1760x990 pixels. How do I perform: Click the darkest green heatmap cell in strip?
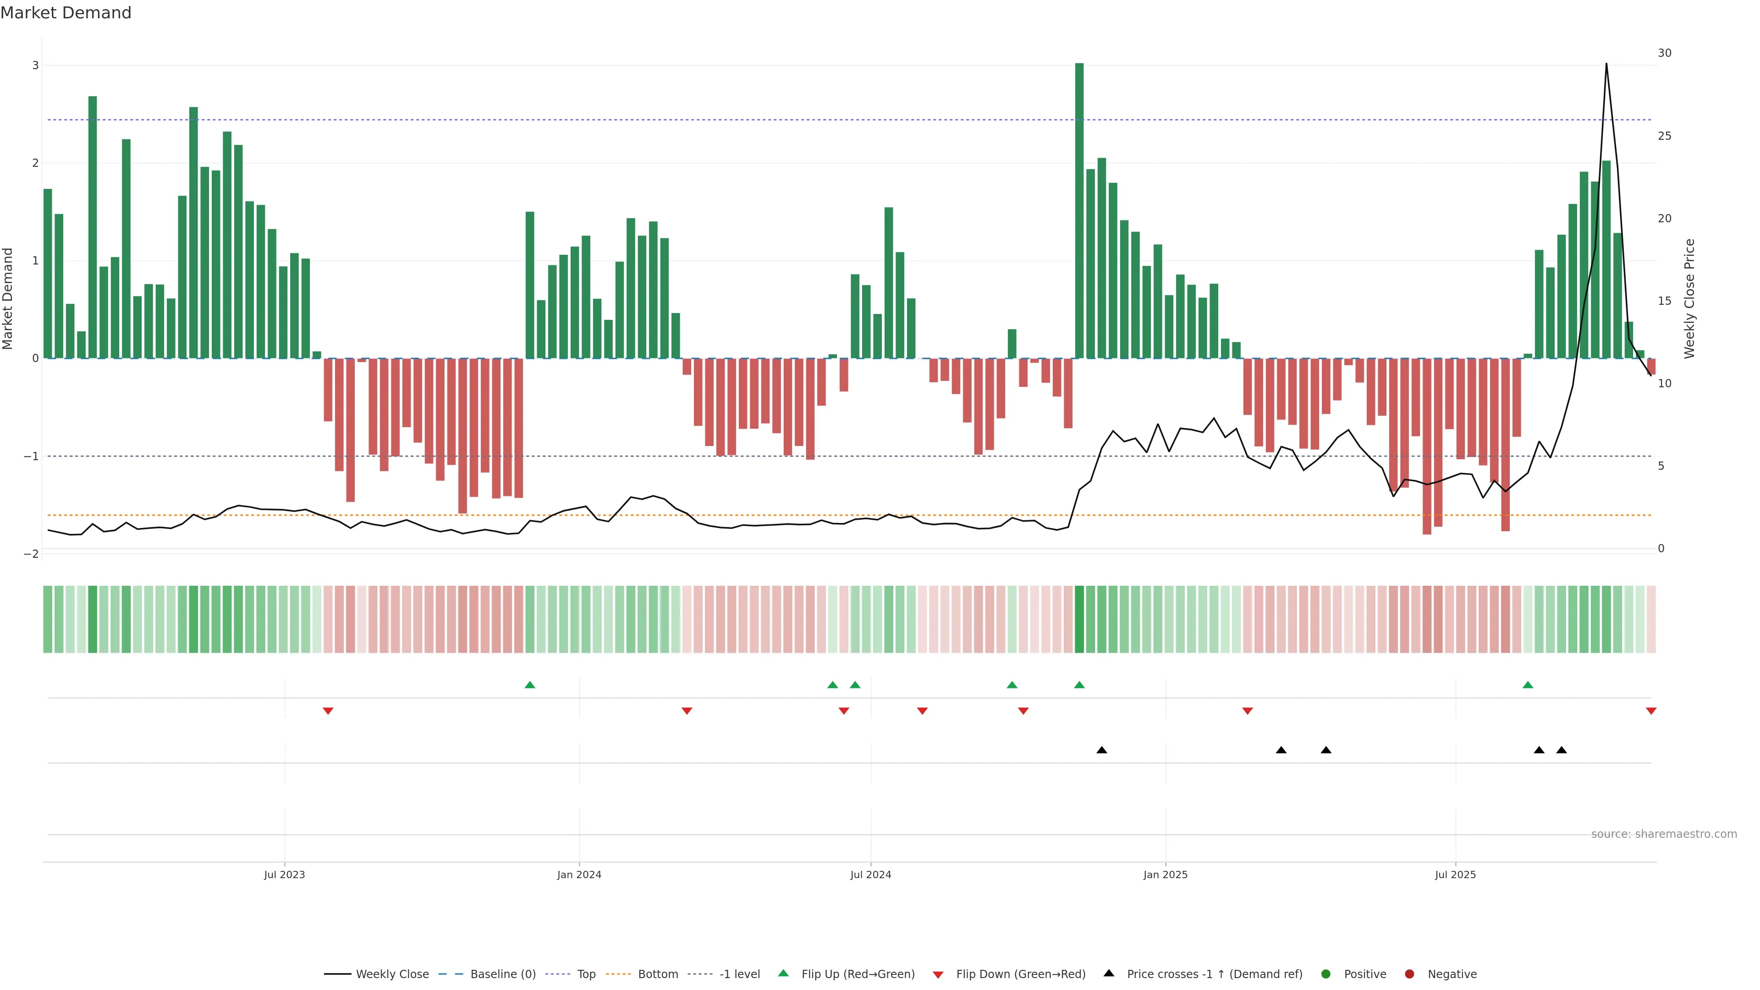(1079, 619)
